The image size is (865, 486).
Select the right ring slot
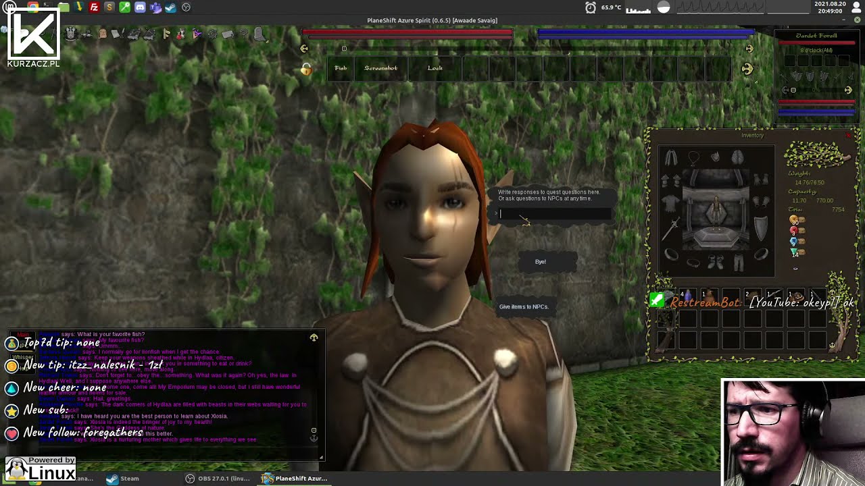(761, 254)
